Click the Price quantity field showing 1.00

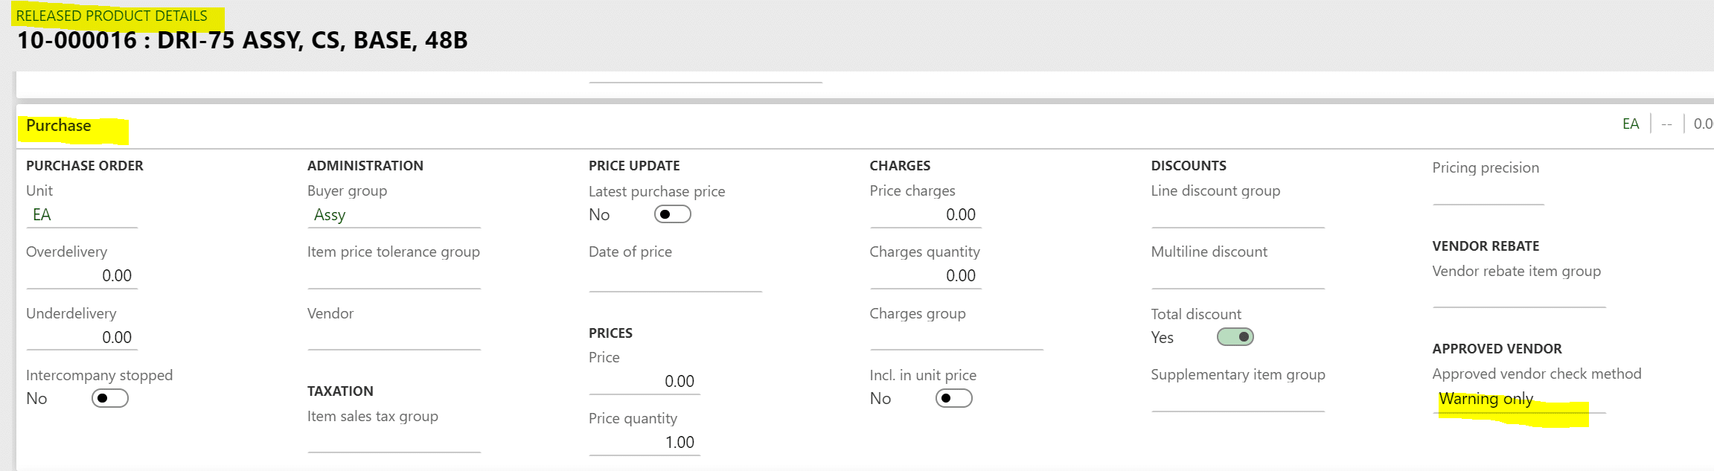[644, 441]
